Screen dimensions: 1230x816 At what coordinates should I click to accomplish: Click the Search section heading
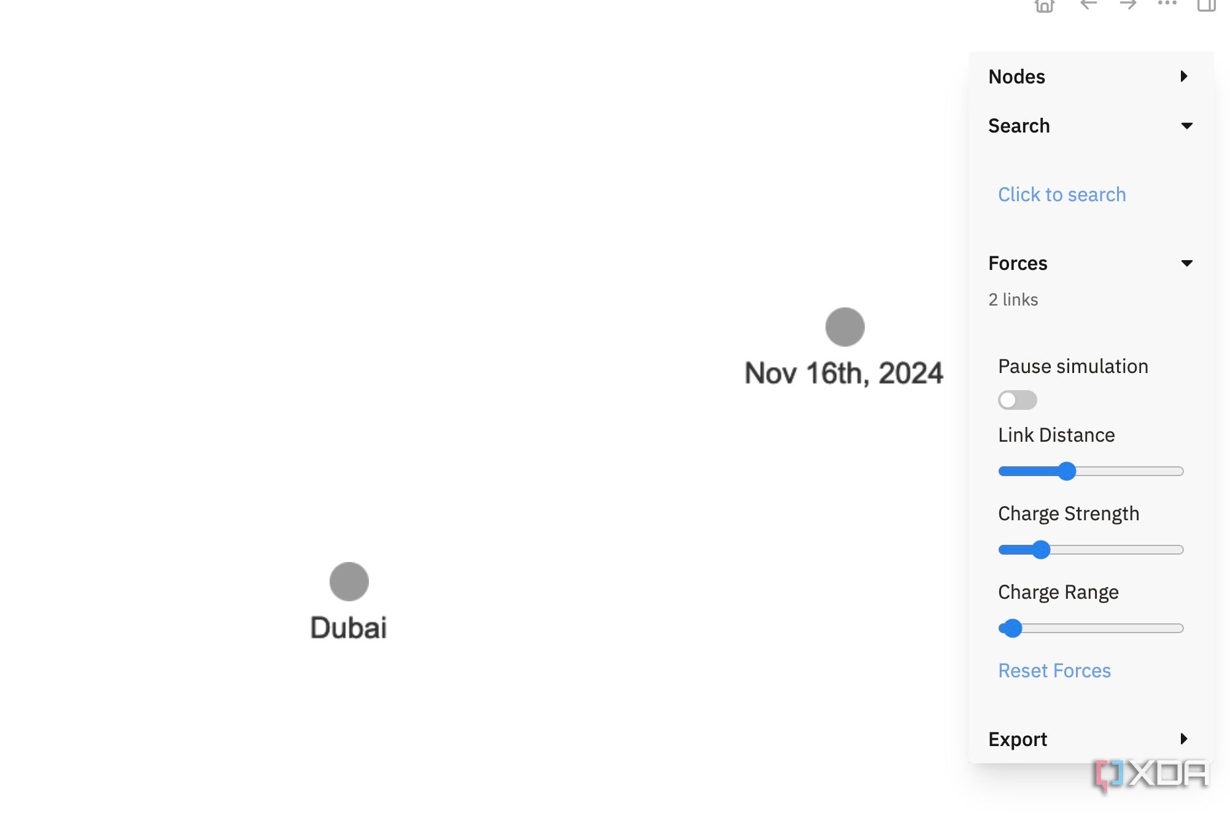click(x=1019, y=126)
